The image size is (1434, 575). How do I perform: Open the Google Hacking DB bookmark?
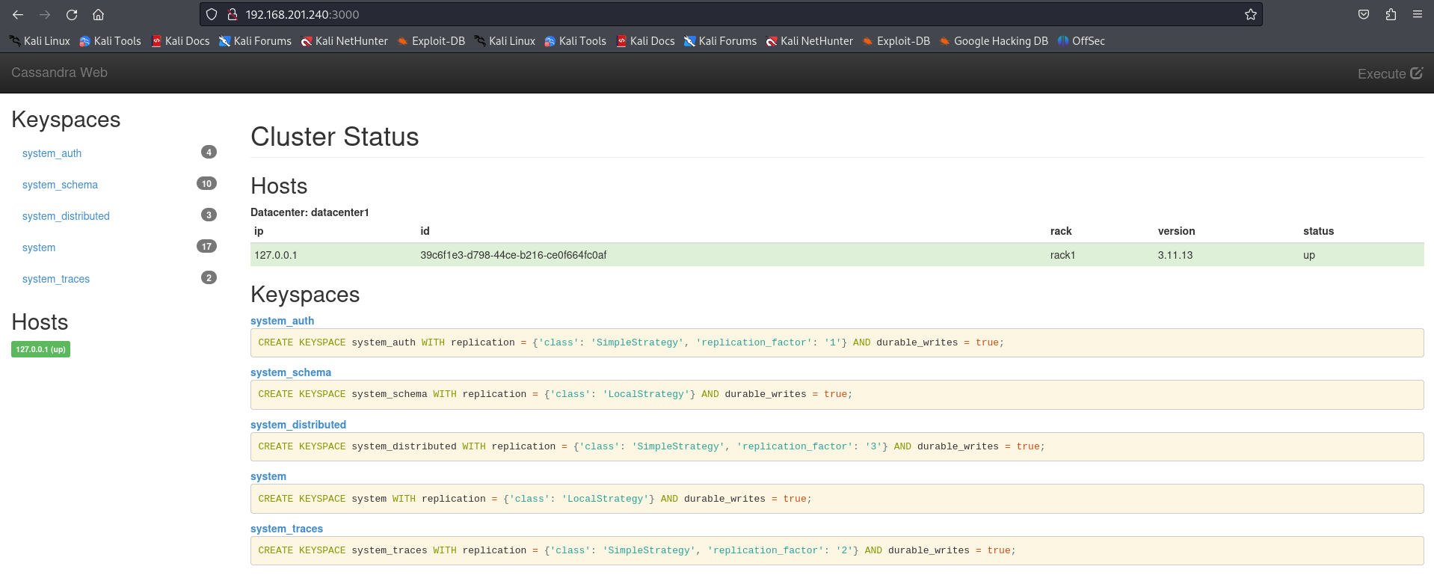(994, 41)
